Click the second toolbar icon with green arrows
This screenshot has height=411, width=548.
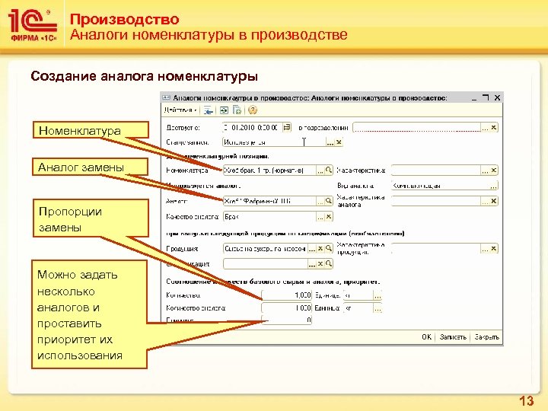[224, 110]
